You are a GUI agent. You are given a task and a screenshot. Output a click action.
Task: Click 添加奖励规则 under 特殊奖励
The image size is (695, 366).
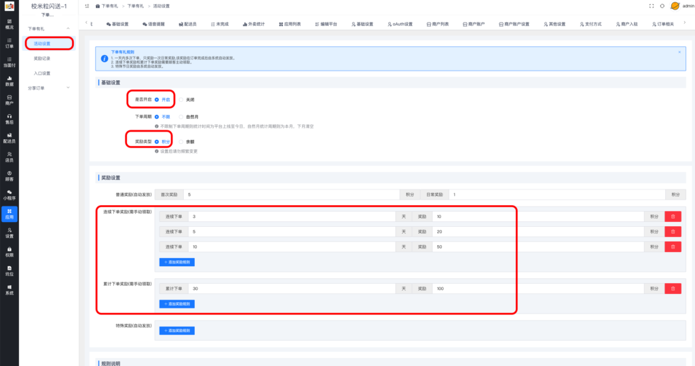(x=177, y=331)
